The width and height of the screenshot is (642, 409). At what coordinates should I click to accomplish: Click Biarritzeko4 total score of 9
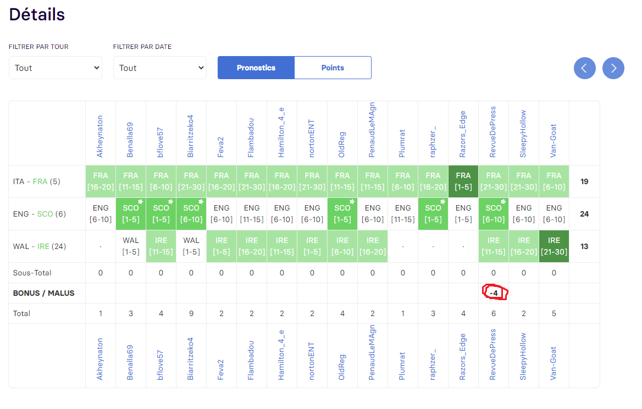coord(191,313)
